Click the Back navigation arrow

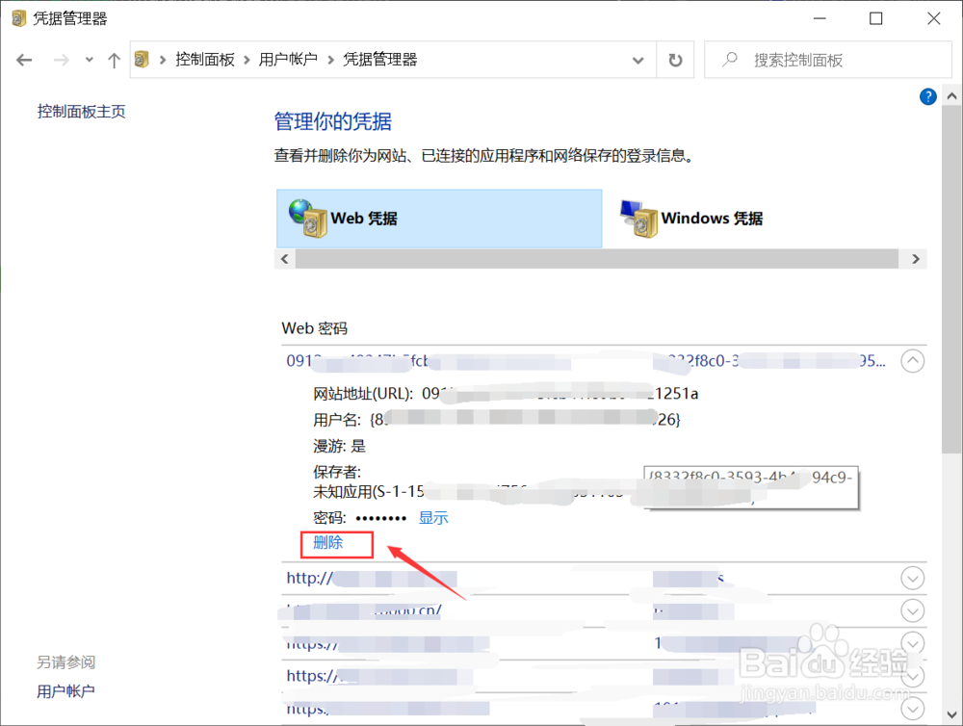[23, 60]
